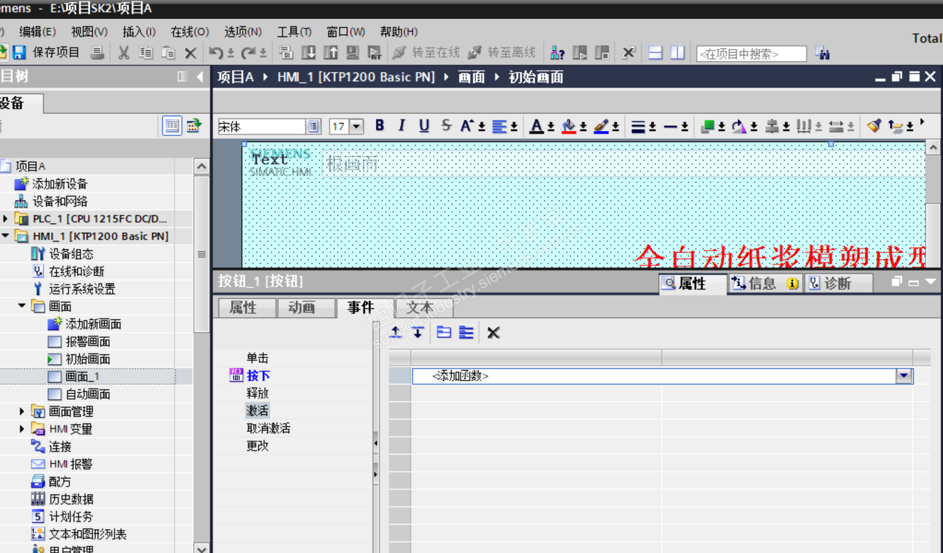
Task: Pick the line border color swatch
Action: pyautogui.click(x=601, y=127)
